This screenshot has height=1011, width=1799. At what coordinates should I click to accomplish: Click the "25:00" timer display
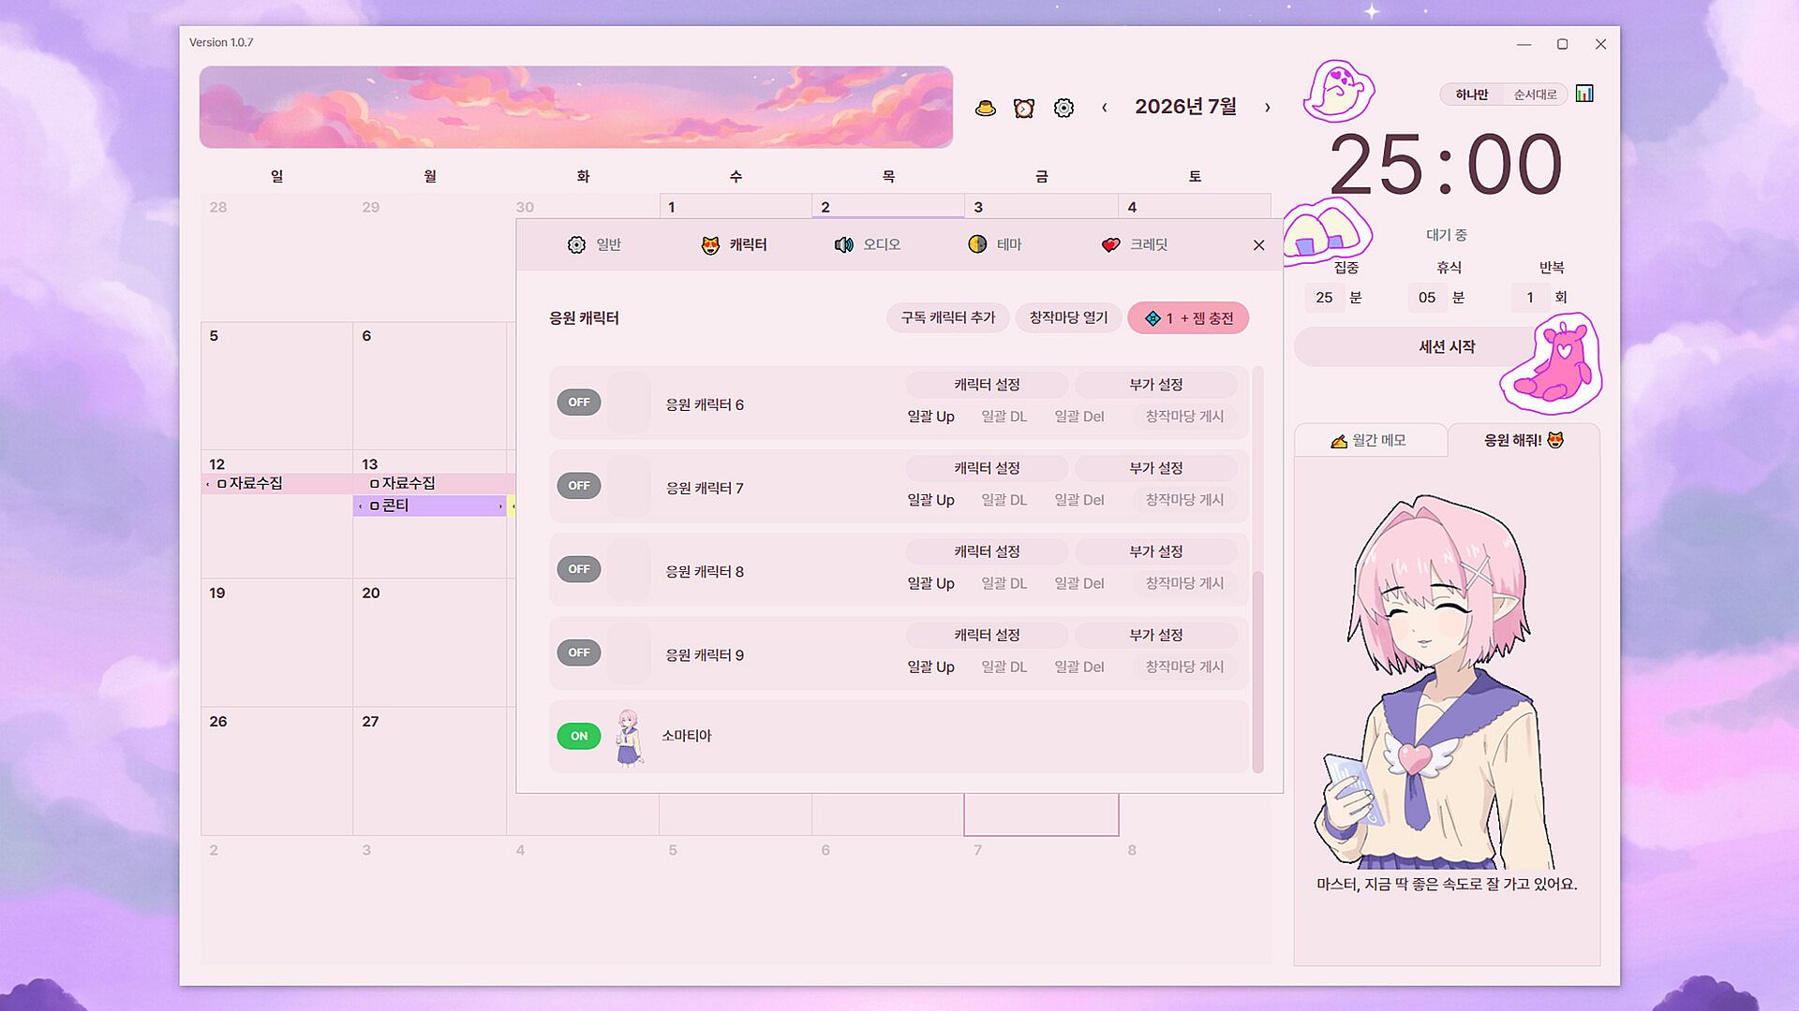[1446, 165]
